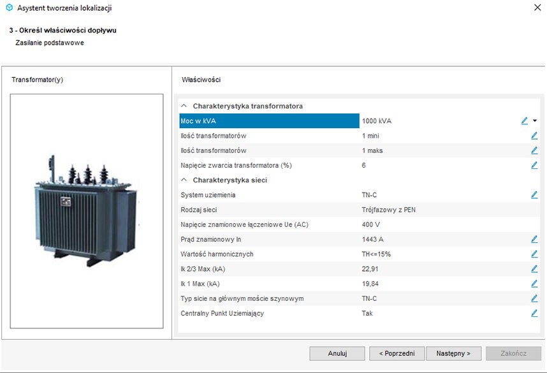Edit the 1 mini transformer count
The width and height of the screenshot is (547, 373).
point(534,136)
